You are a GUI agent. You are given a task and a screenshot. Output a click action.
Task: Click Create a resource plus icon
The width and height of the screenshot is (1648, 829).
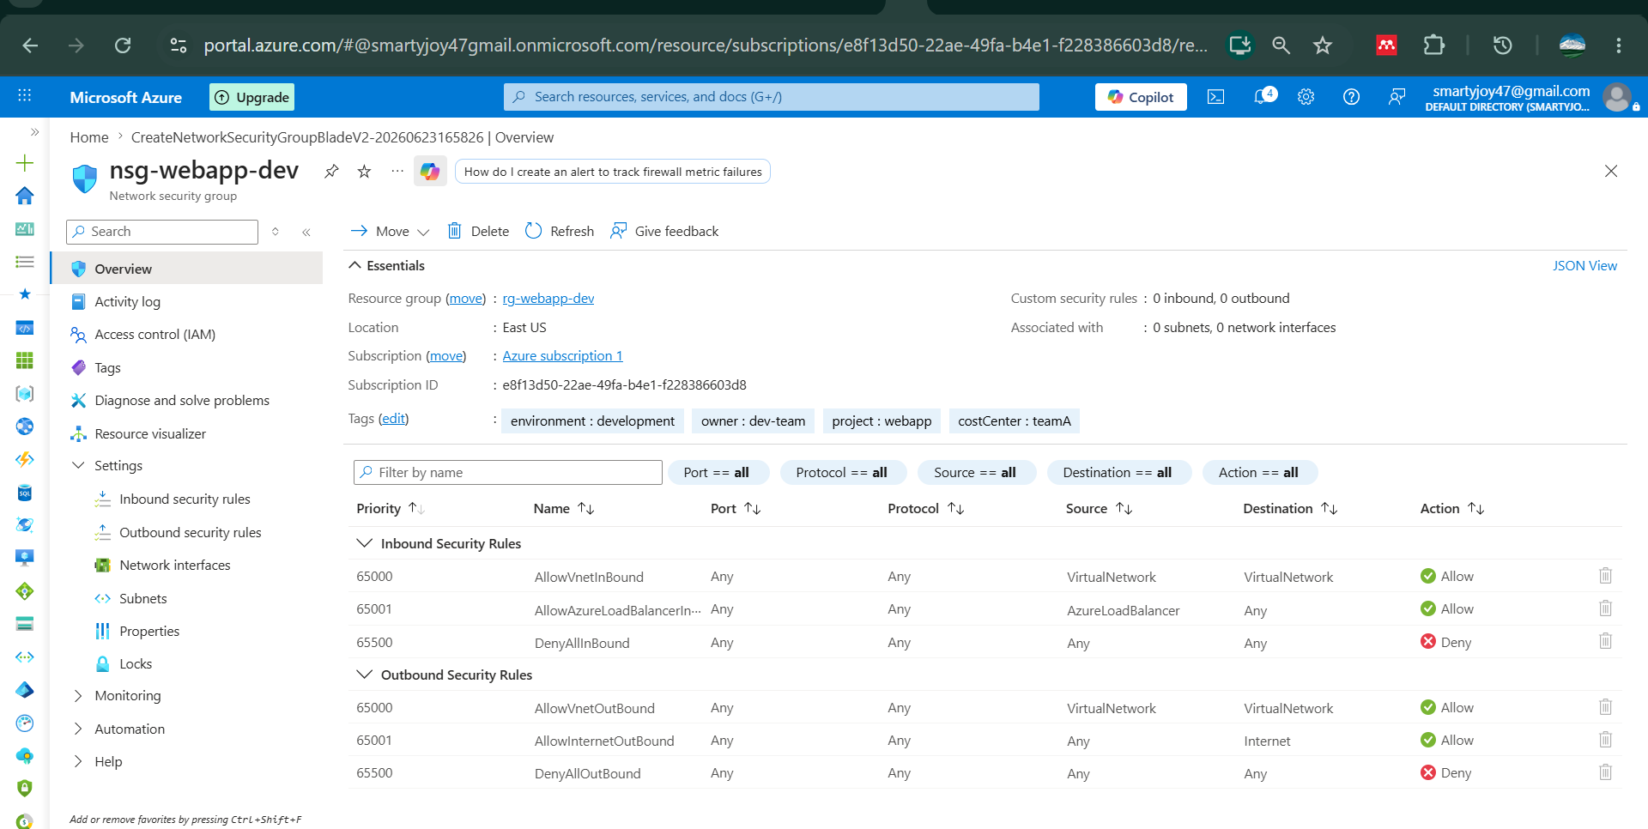click(25, 163)
